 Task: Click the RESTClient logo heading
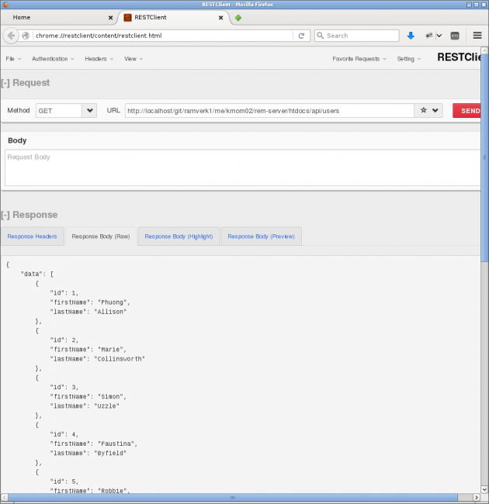459,57
